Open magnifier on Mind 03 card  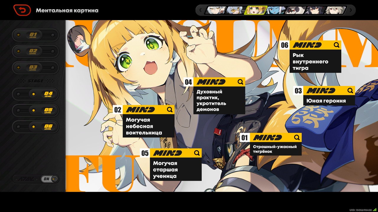[350, 90]
